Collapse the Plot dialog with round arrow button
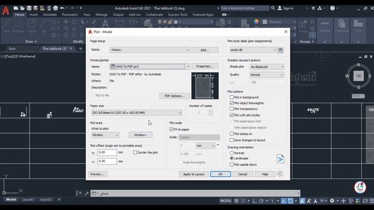This screenshot has width=374, height=210. coord(280,174)
